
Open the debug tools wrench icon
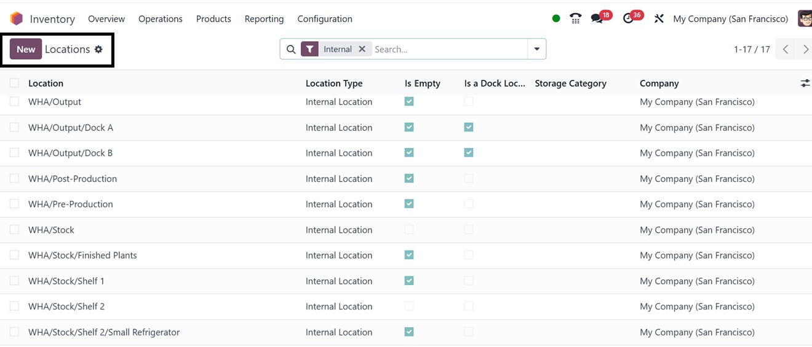pos(659,18)
